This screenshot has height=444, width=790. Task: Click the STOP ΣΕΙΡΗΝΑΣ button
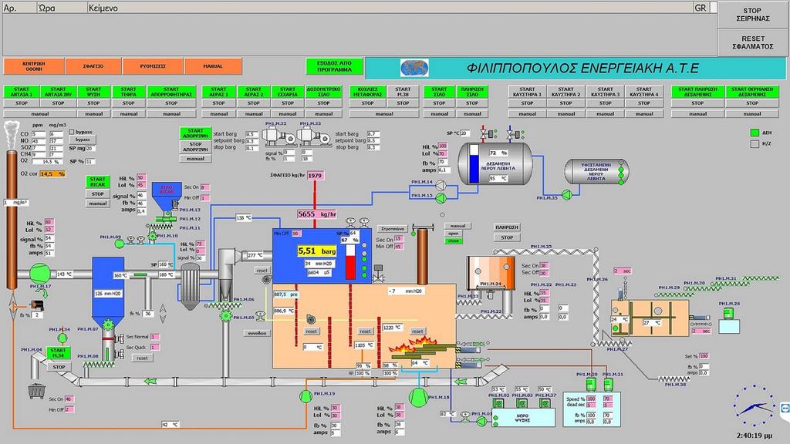752,15
